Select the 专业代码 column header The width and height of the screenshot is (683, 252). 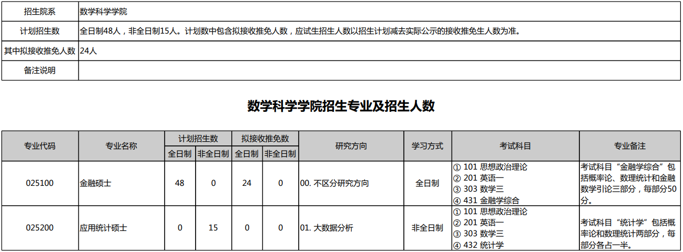[x=40, y=146]
